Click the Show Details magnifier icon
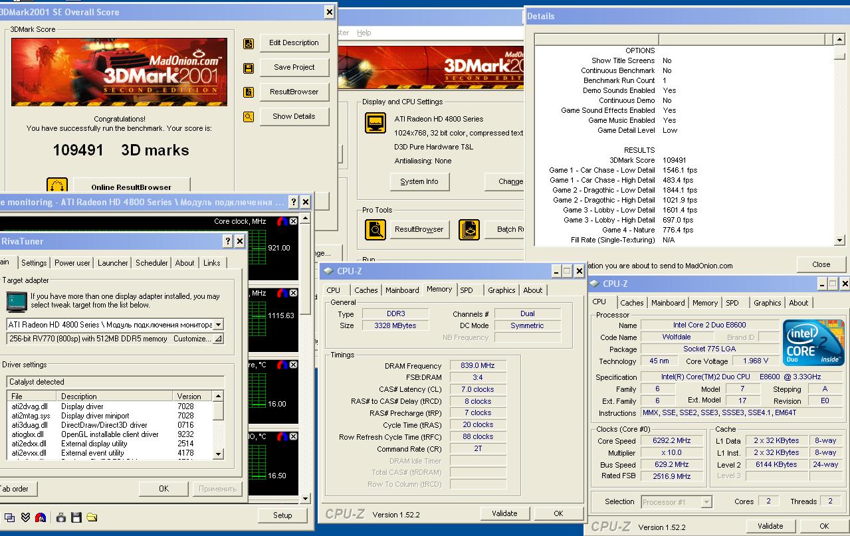 pos(249,117)
